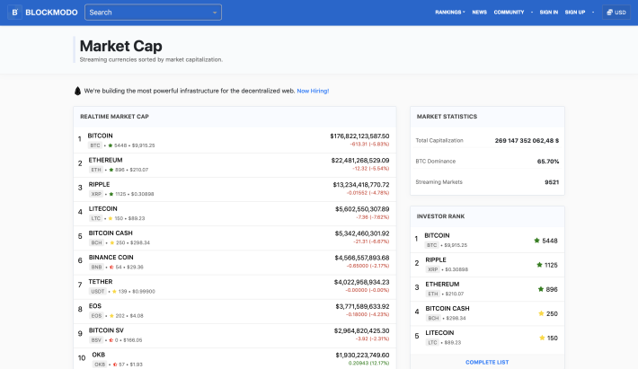638x369 pixels.
Task: Click the red star beside Binance Coin 54
Action: click(111, 267)
